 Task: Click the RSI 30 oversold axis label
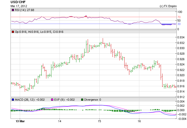coord(179,24)
